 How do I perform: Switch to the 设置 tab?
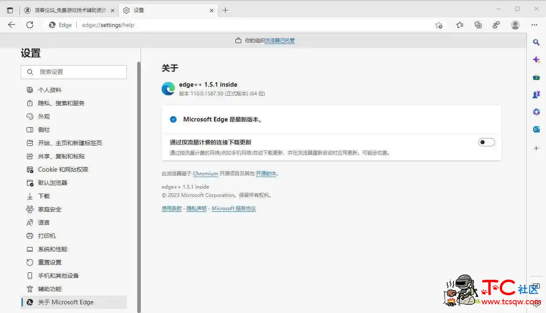pyautogui.click(x=168, y=10)
